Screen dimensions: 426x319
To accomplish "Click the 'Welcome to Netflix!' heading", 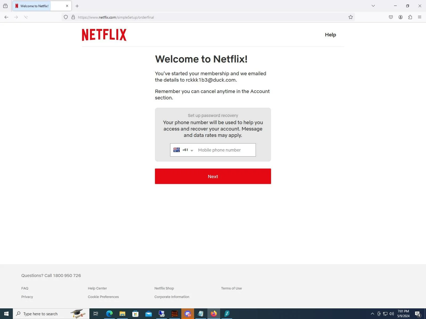I will [x=201, y=59].
